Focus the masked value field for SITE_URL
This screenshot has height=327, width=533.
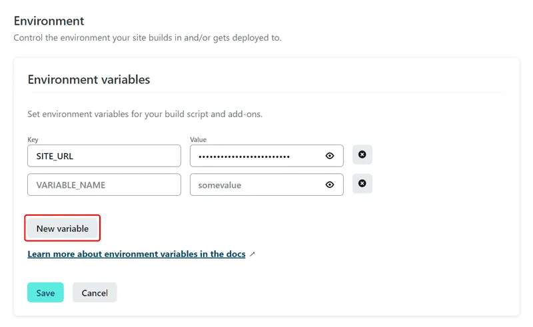266,156
